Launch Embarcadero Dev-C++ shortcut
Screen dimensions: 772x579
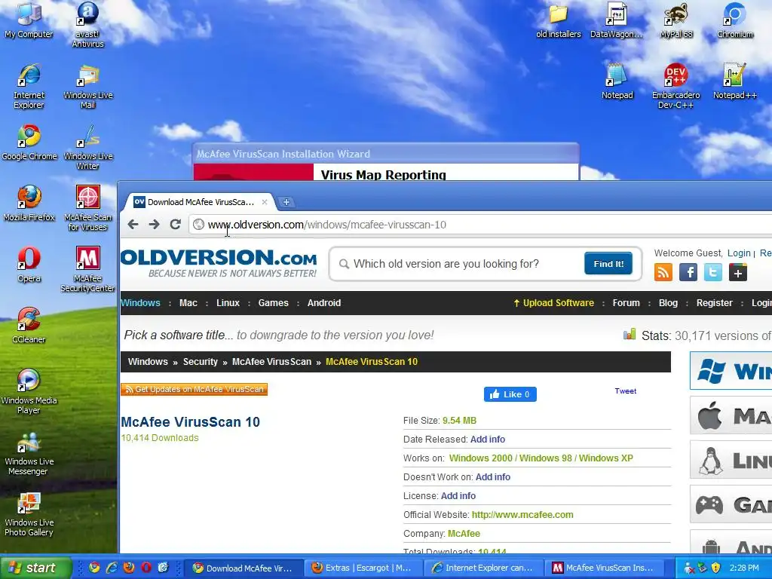pyautogui.click(x=675, y=86)
